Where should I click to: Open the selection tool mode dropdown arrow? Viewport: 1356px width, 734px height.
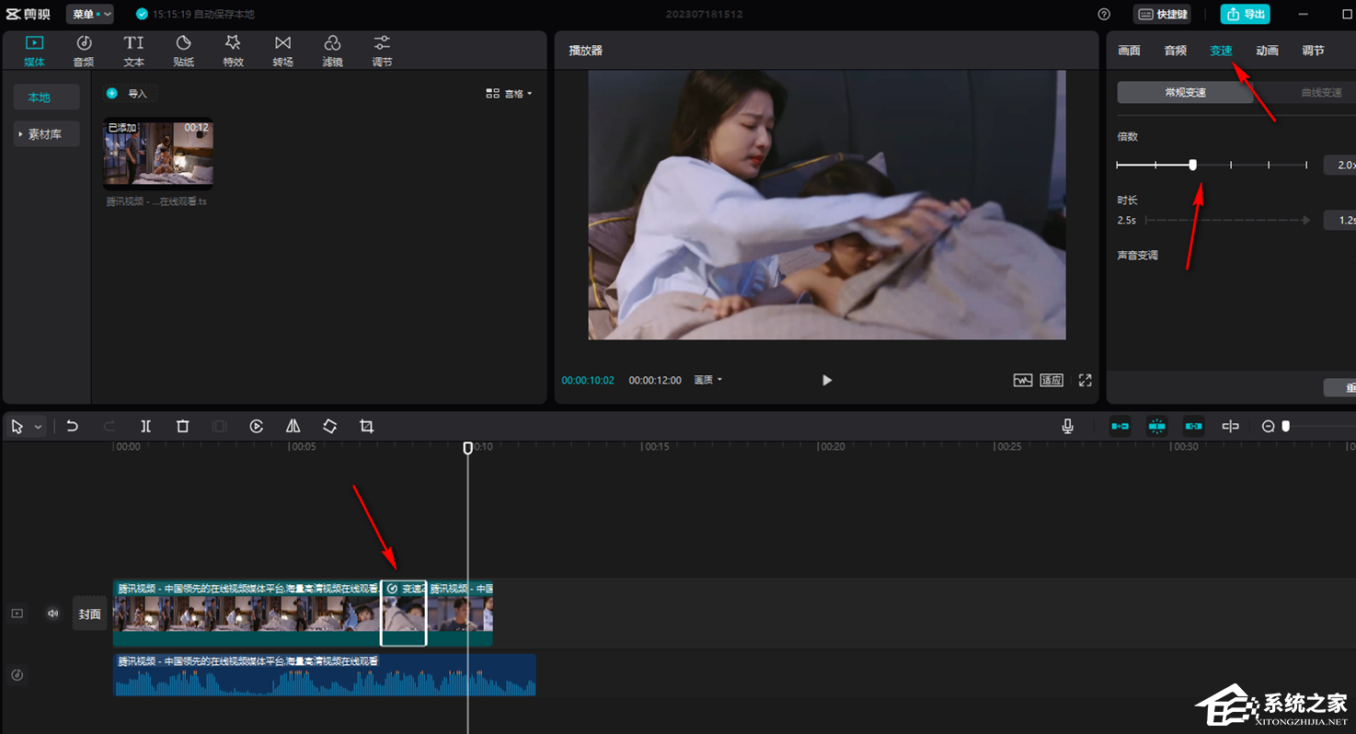39,427
